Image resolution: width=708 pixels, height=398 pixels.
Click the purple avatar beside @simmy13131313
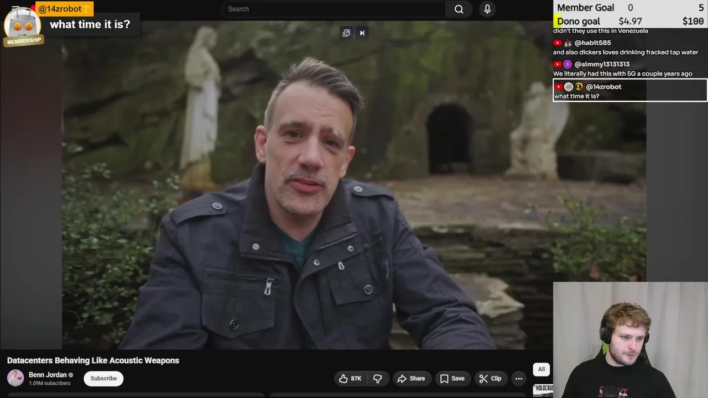click(568, 65)
